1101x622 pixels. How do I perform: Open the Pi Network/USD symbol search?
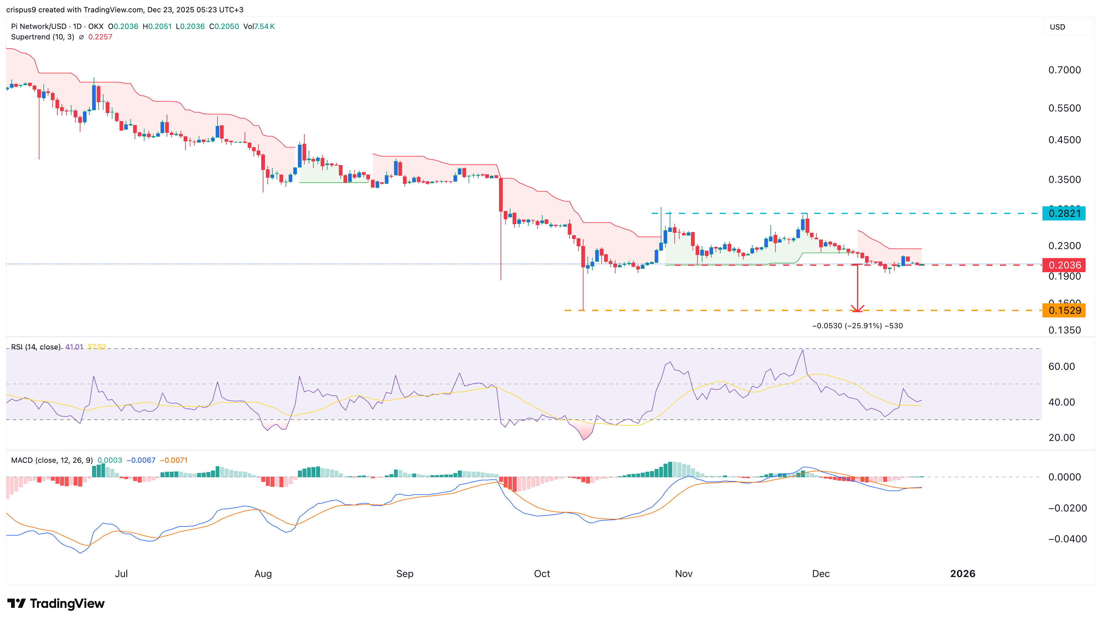(x=39, y=26)
